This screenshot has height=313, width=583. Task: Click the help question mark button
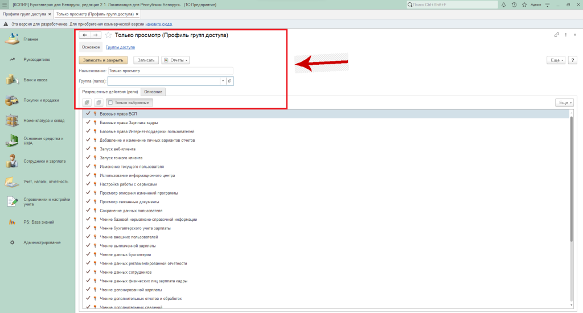[x=572, y=60]
